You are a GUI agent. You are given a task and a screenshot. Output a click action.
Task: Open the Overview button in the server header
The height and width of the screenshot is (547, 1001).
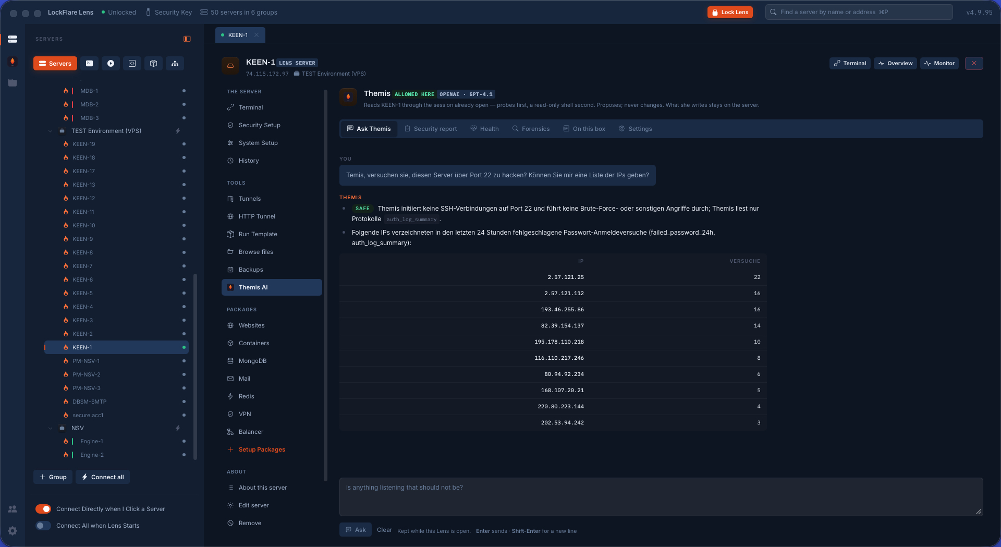pyautogui.click(x=895, y=63)
